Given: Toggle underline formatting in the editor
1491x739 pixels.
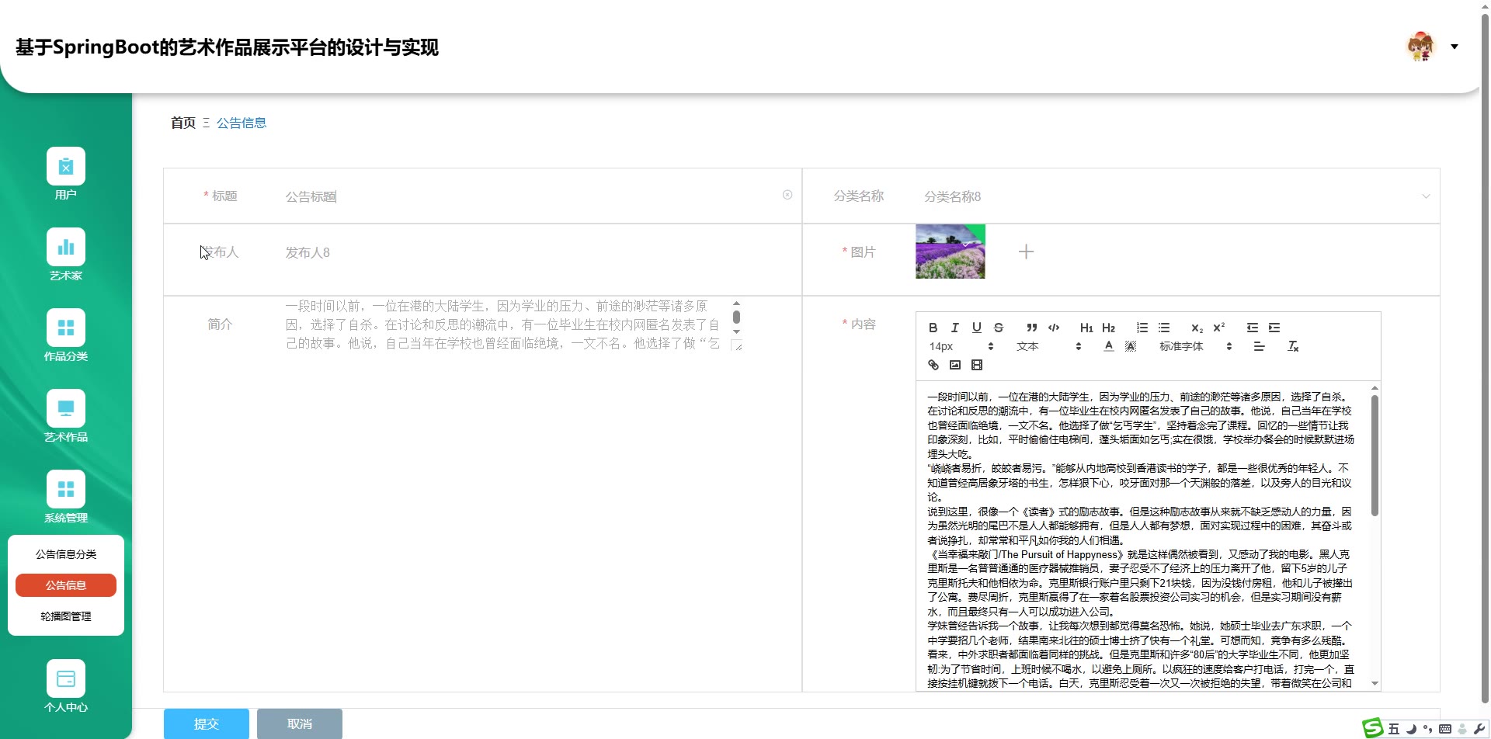Looking at the screenshot, I should 977,328.
